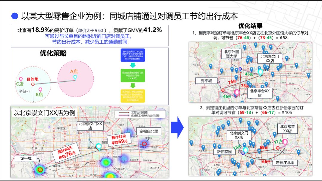Select the yellow flowchart step box
This screenshot has height=181, width=322.
[x=132, y=95]
